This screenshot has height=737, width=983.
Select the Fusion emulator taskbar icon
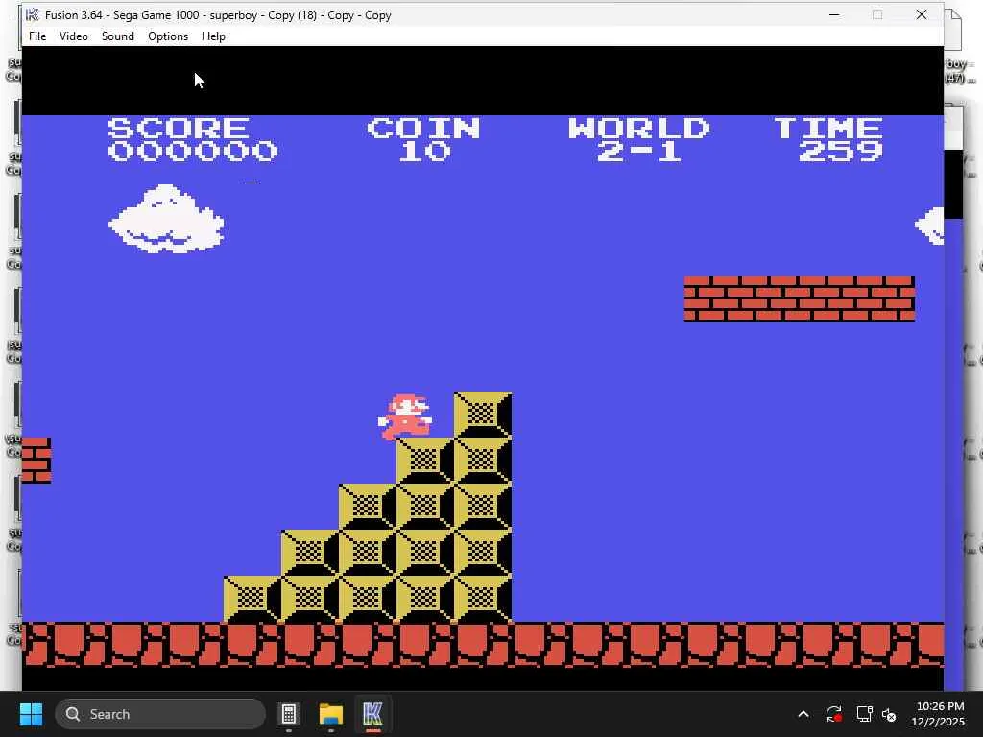pos(372,714)
